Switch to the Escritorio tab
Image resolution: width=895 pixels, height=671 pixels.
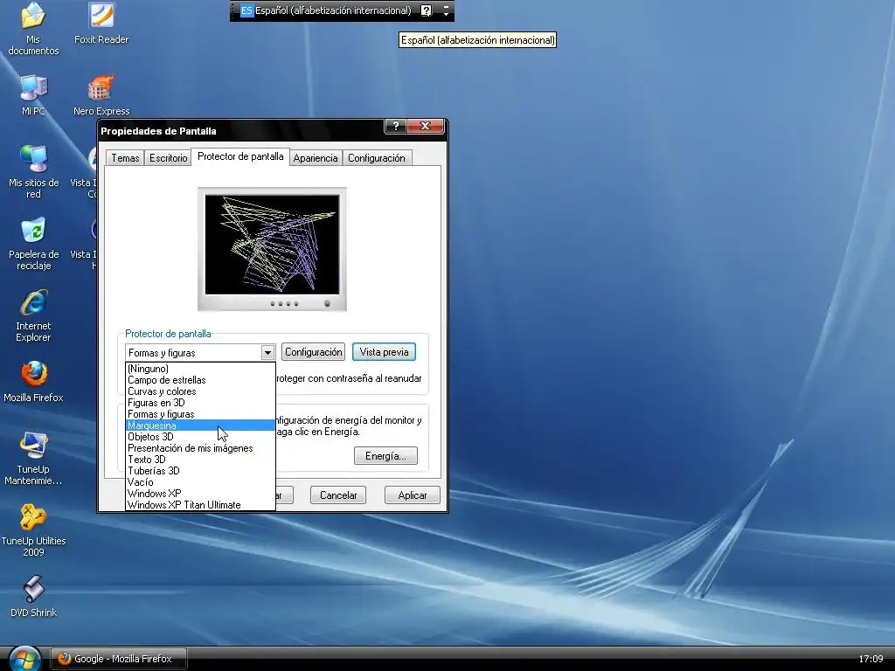click(x=169, y=158)
